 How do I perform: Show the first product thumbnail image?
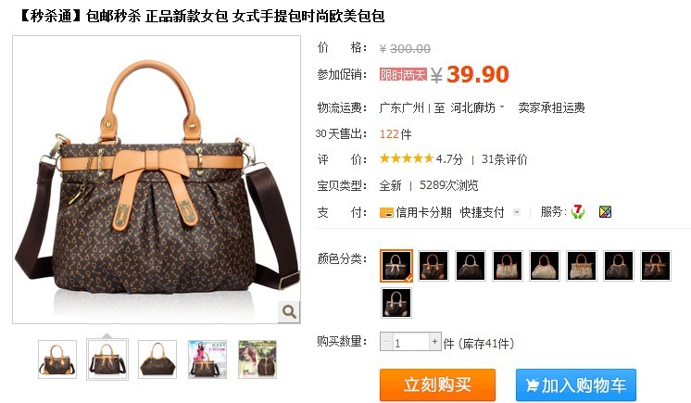57,359
